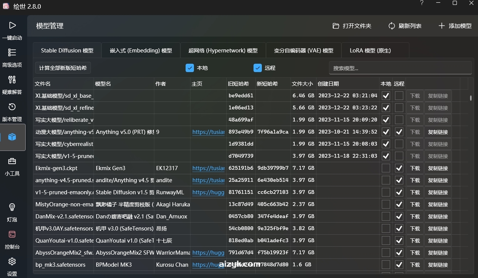Uncheck the 远程 filter checkbox
The height and width of the screenshot is (278, 478).
pyautogui.click(x=258, y=68)
